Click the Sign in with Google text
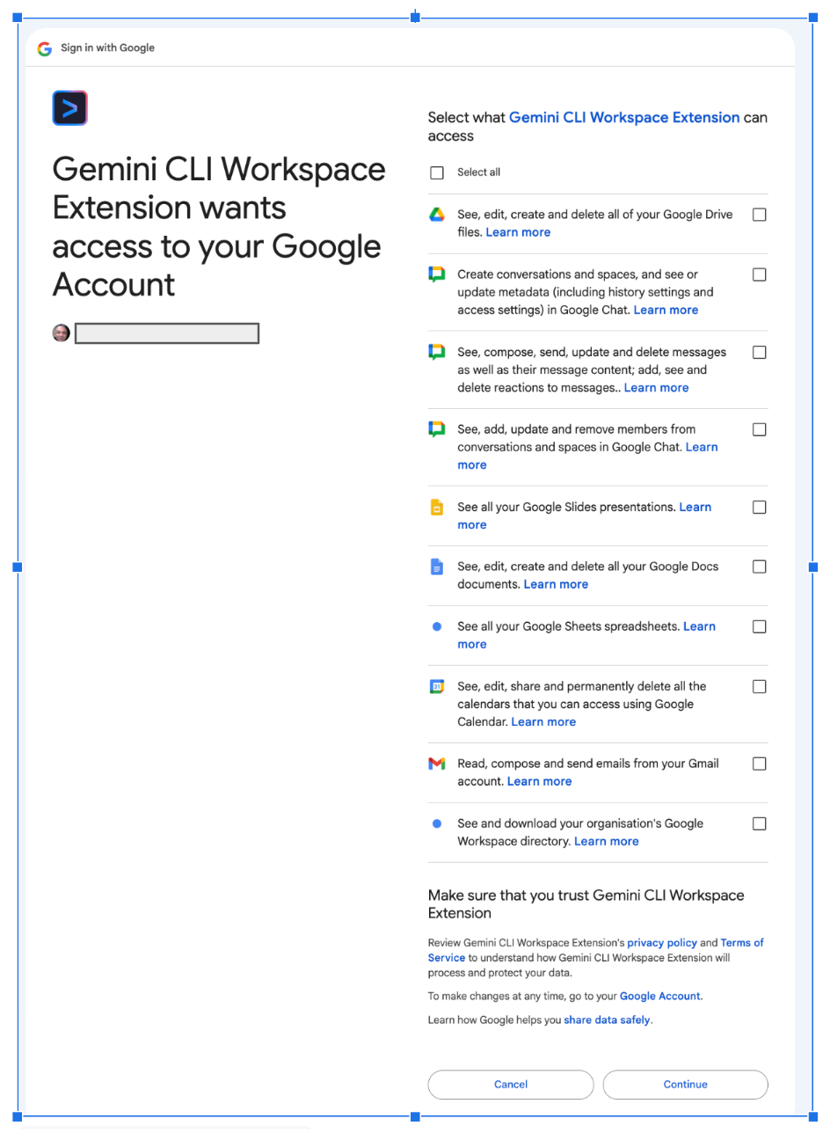830x1133 pixels. click(x=107, y=48)
